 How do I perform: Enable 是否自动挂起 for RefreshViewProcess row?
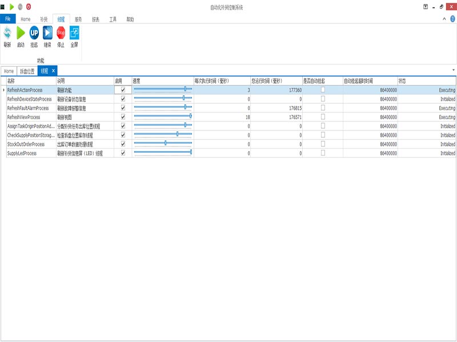click(x=323, y=117)
